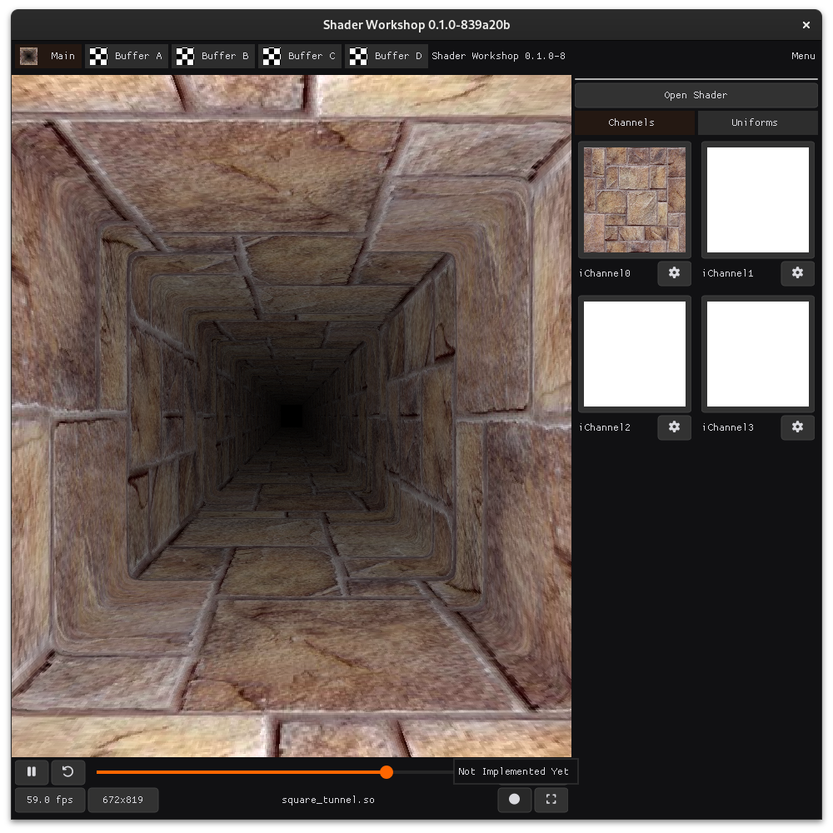Open settings for iChannel1
This screenshot has height=833, width=833.
797,273
